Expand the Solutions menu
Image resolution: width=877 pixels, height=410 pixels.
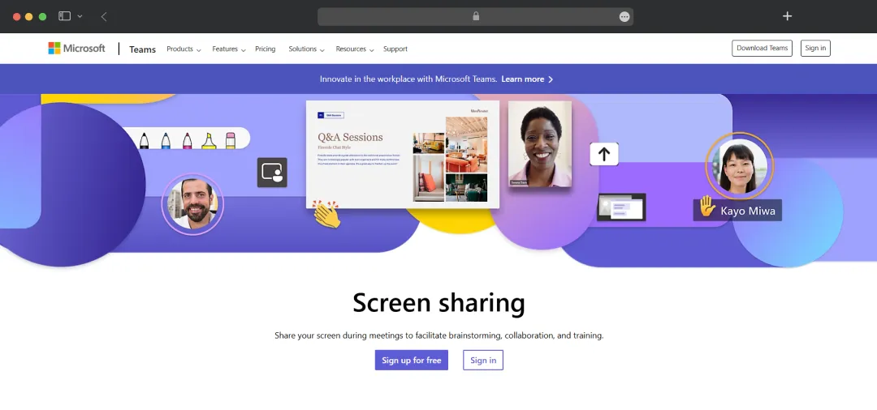(306, 49)
